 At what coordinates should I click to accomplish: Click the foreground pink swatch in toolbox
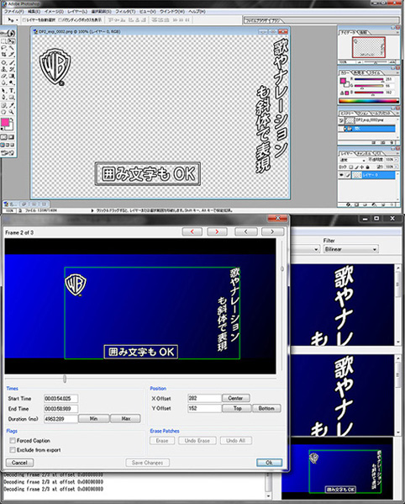coord(5,123)
